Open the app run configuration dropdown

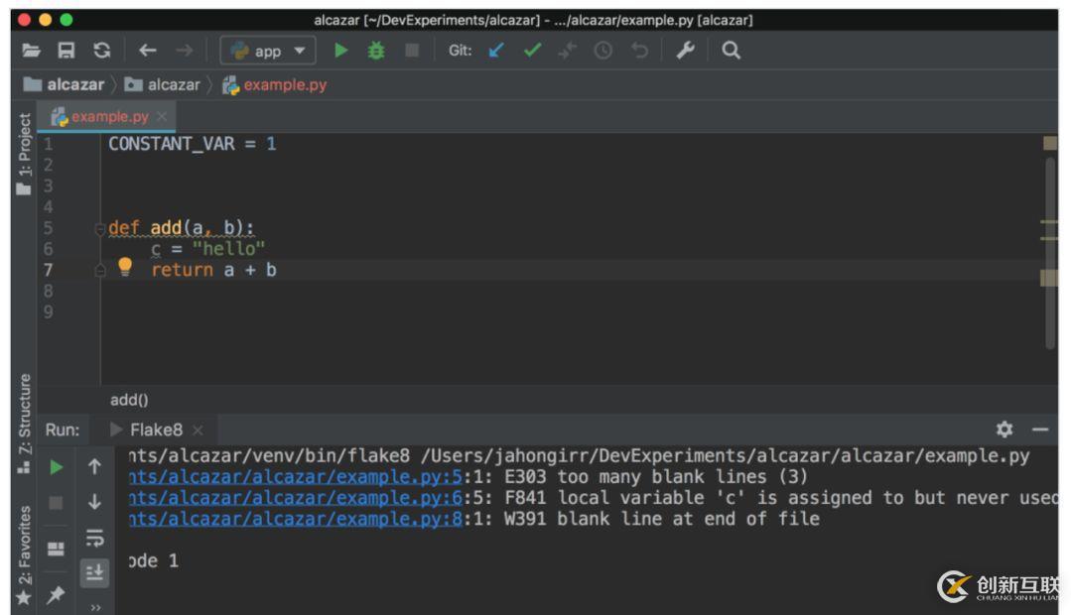268,51
